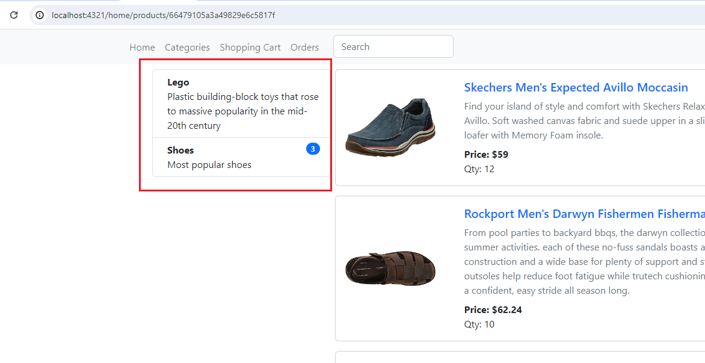Open the Categories nav link

coord(188,47)
